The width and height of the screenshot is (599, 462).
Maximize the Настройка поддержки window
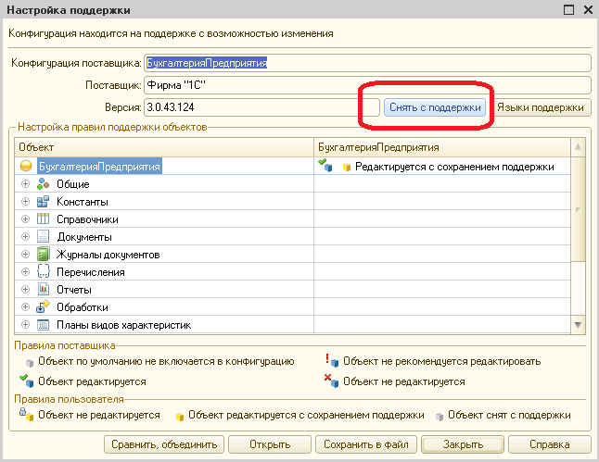click(x=568, y=9)
